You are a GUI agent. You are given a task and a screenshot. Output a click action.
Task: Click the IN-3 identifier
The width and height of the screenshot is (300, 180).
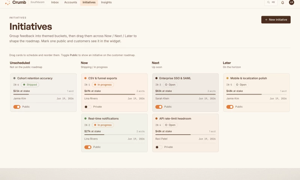click(x=158, y=85)
